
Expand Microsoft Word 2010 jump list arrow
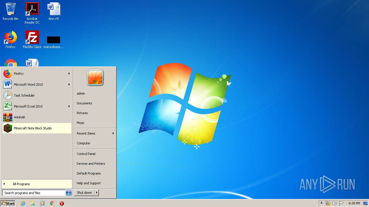pyautogui.click(x=69, y=85)
